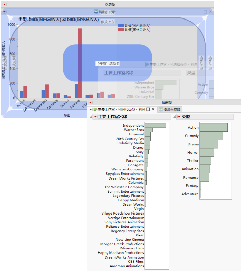Click the 主要工作室名称 section title
Image resolution: width=242 pixels, height=272 pixels.
click(x=112, y=117)
